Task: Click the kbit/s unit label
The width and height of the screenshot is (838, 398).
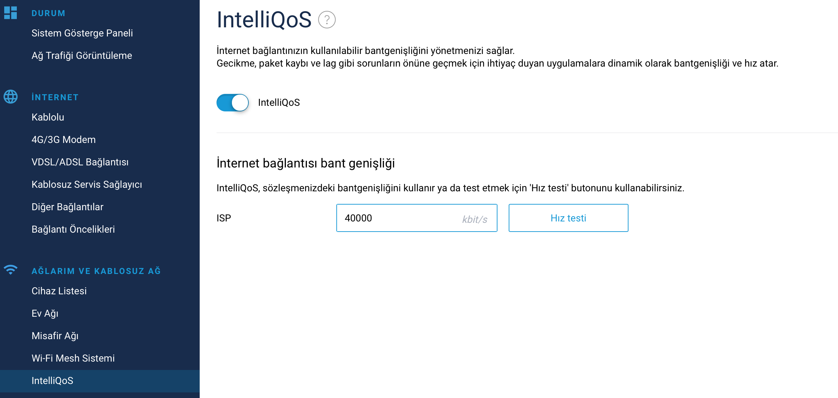Action: click(475, 219)
